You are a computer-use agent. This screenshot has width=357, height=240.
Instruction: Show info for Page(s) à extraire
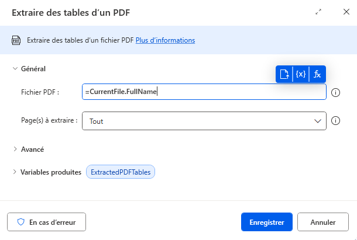[336, 121]
